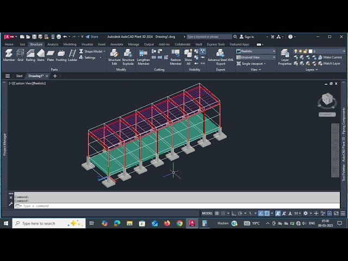
Task: Click the Plot printer icon
Action: tap(59, 36)
